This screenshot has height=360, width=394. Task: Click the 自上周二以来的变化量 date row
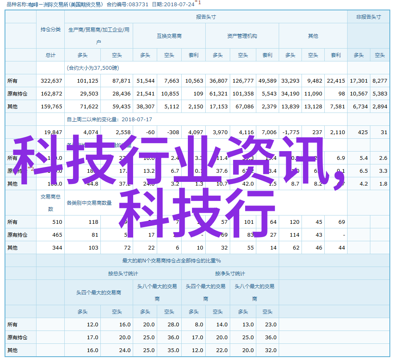(109, 119)
